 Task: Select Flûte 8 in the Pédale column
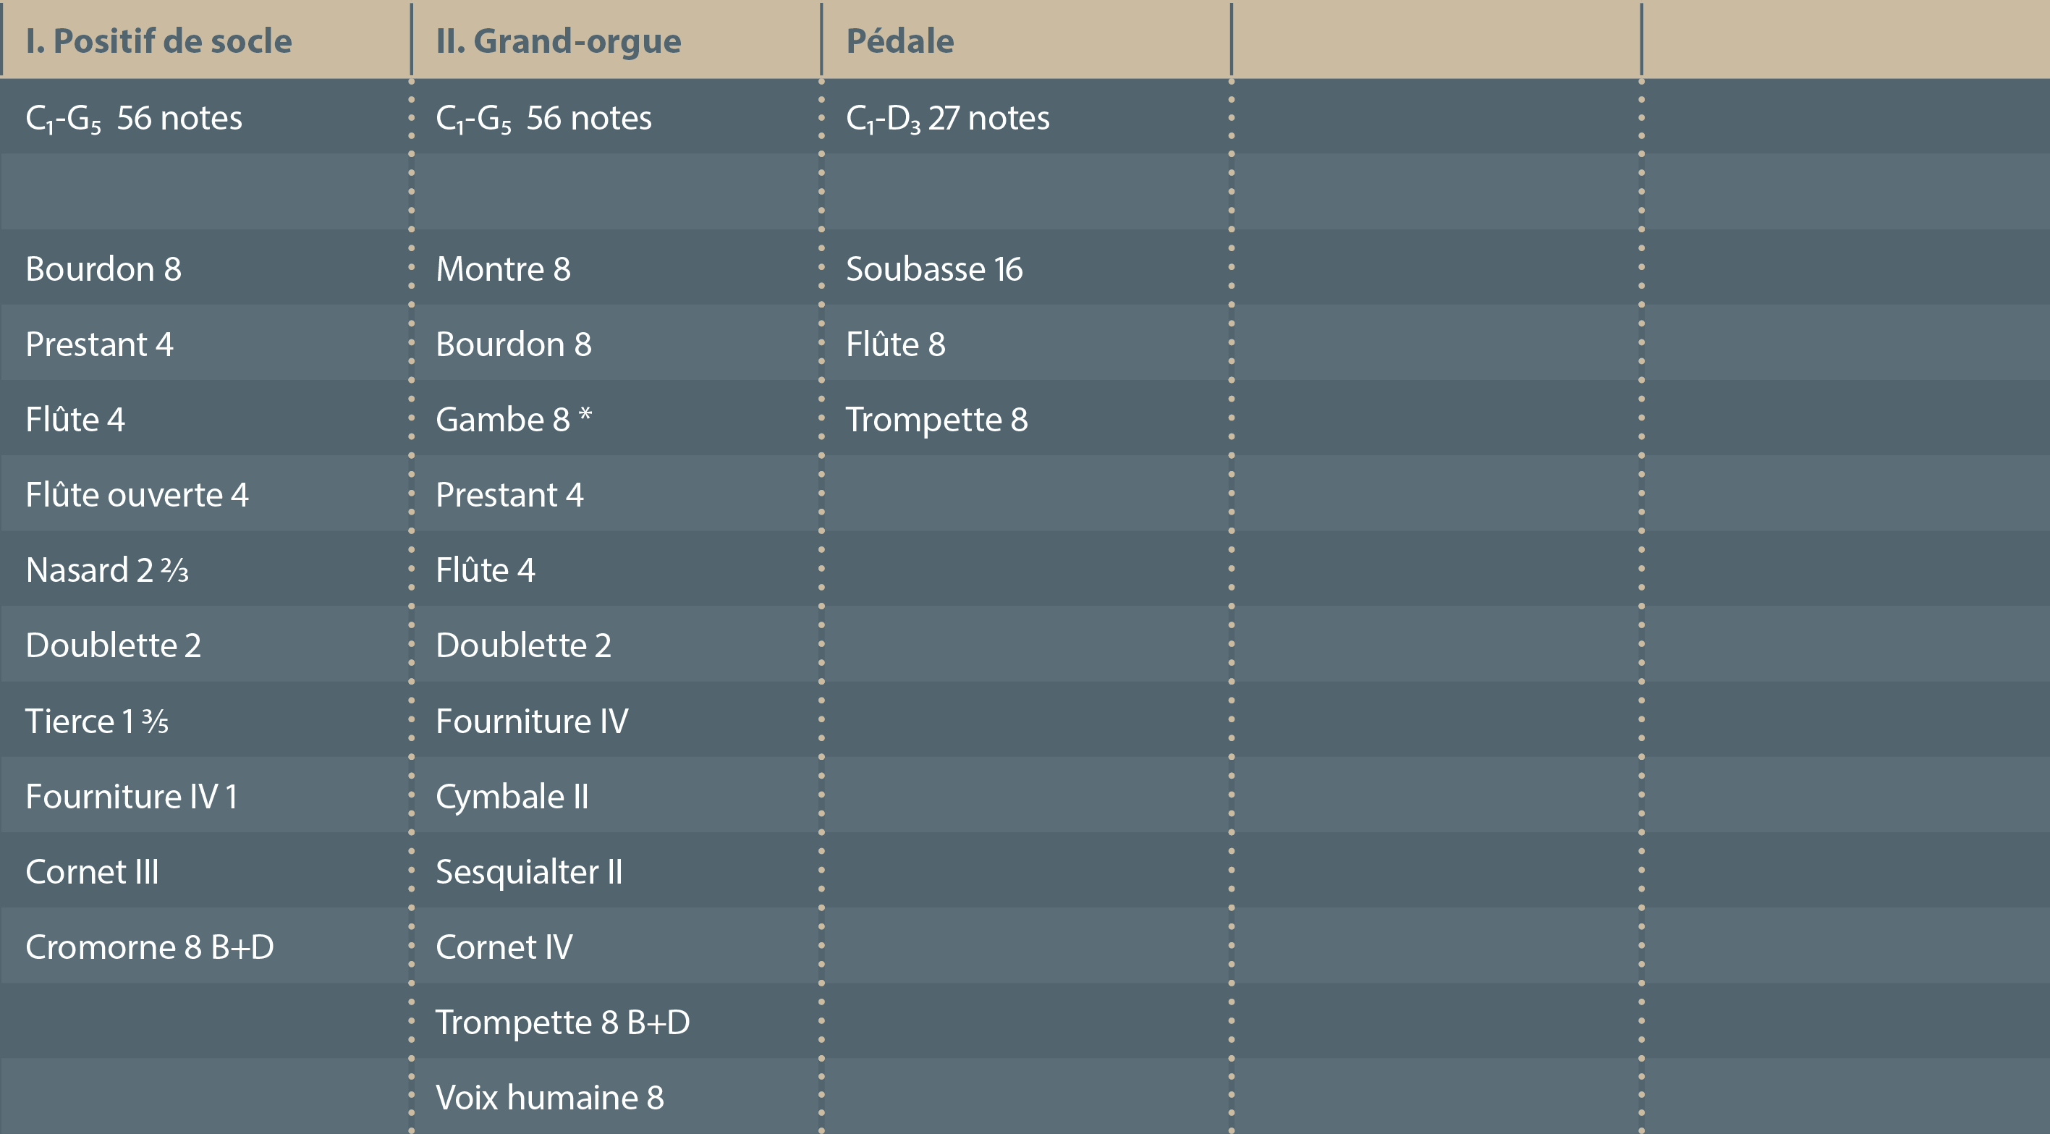895,344
